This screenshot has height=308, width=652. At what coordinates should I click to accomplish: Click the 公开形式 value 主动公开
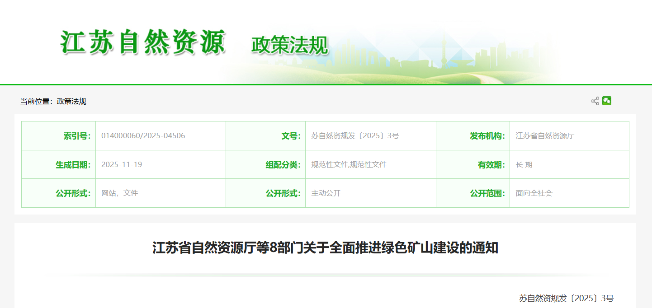326,193
